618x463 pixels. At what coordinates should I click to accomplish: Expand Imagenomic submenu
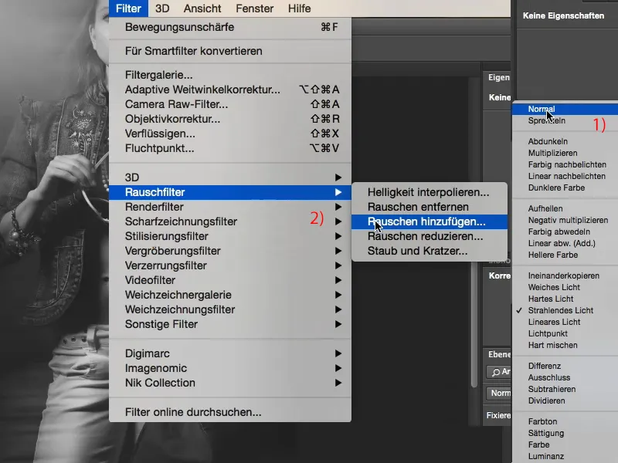pos(230,368)
